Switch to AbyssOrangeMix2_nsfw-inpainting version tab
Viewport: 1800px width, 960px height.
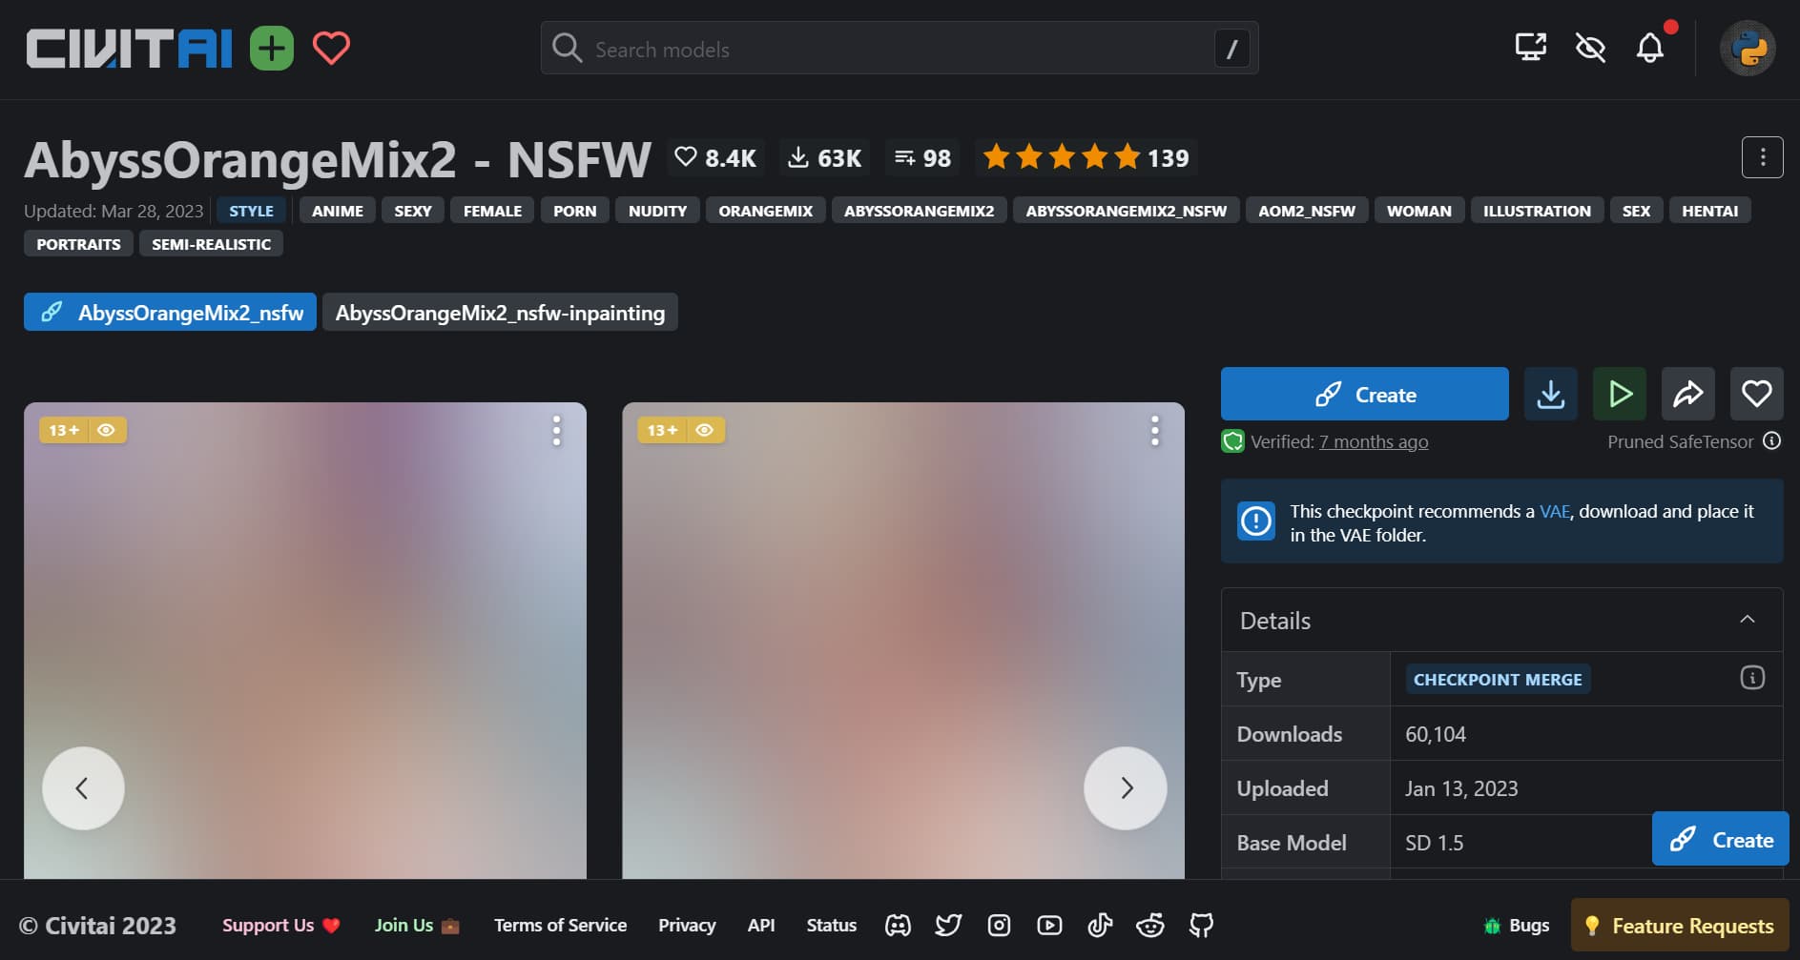pyautogui.click(x=500, y=312)
